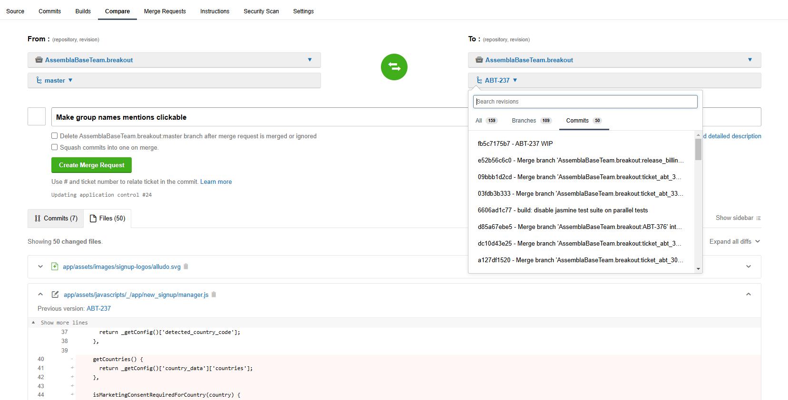Expand all diffs
The height and width of the screenshot is (400, 788).
point(734,241)
